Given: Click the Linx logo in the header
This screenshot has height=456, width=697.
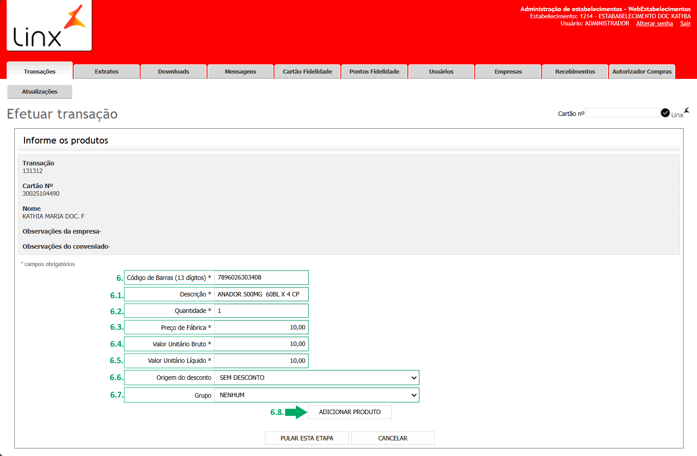Looking at the screenshot, I should tap(49, 25).
